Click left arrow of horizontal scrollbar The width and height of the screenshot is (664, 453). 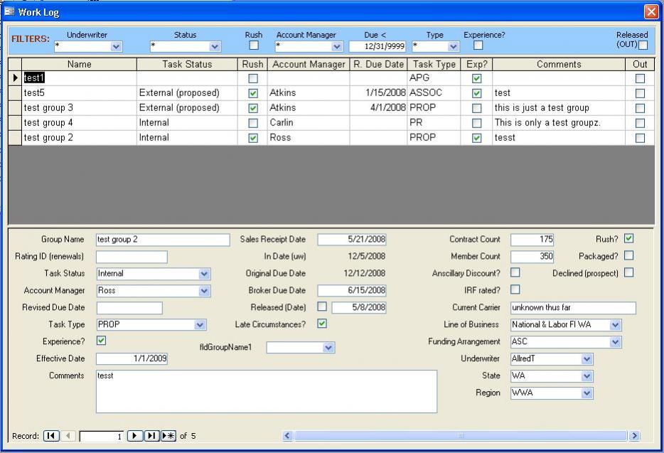pyautogui.click(x=287, y=436)
